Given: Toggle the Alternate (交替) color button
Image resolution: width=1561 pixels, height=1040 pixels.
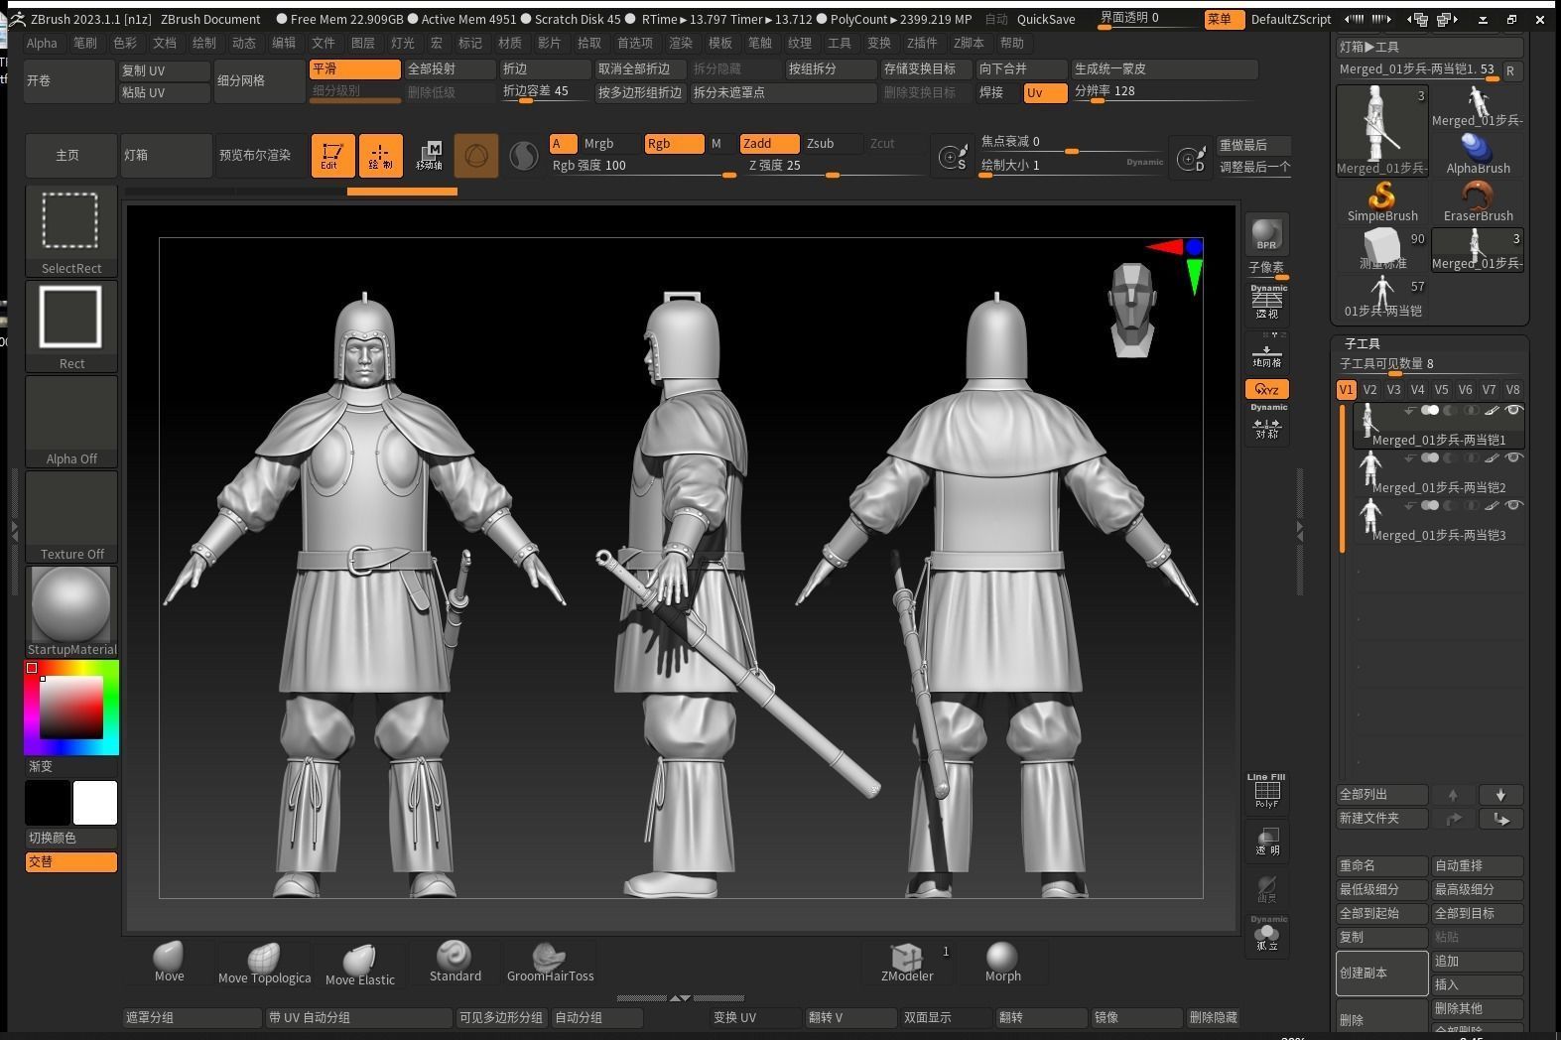Looking at the screenshot, I should 71,862.
